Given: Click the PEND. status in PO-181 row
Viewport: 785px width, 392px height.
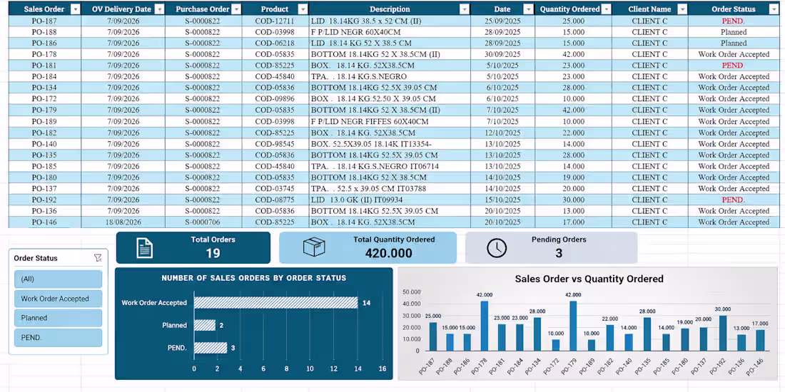Looking at the screenshot, I should 734,65.
